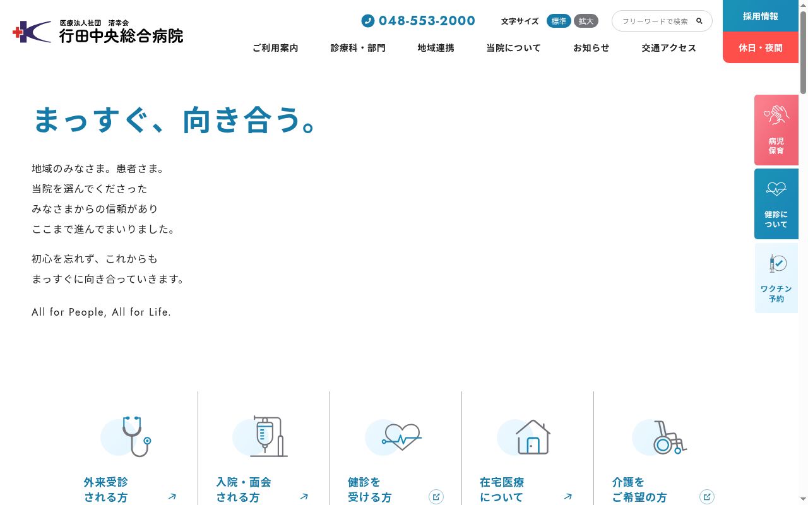This screenshot has height=505, width=808.
Task: Click the text 初心を忘れず、これからも
Action: coord(95,258)
